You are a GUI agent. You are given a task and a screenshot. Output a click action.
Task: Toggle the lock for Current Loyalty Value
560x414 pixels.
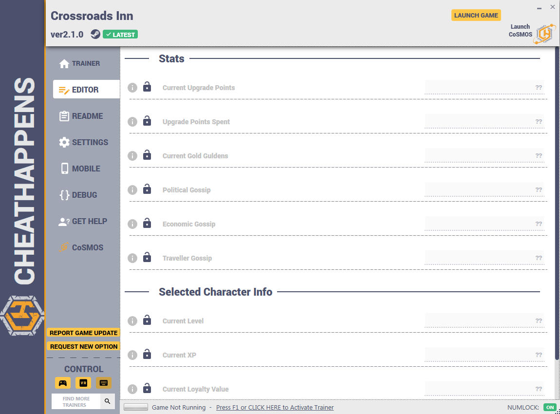(x=147, y=388)
